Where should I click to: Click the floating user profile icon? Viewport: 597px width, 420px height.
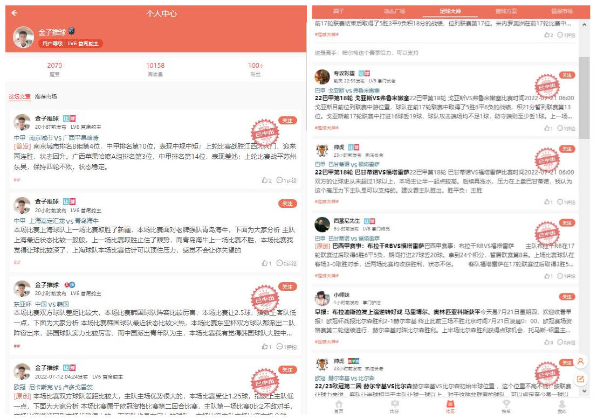(580, 361)
